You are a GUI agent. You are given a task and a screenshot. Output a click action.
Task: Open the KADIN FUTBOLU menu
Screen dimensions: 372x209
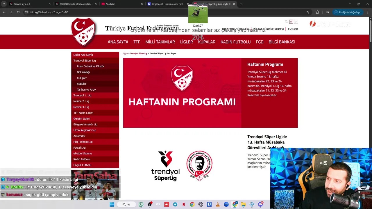236,42
